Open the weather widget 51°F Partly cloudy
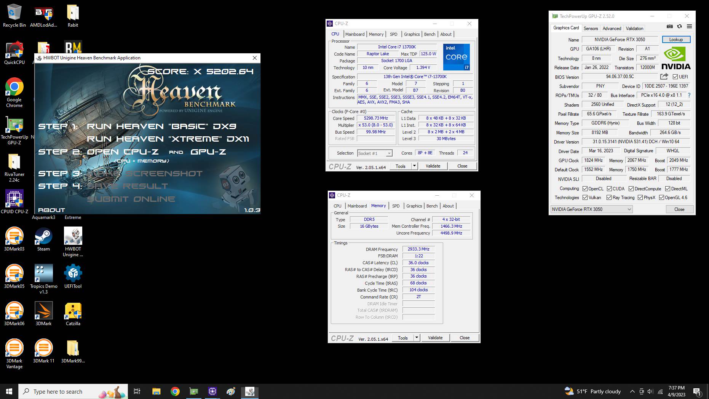This screenshot has width=709, height=399. click(x=592, y=391)
